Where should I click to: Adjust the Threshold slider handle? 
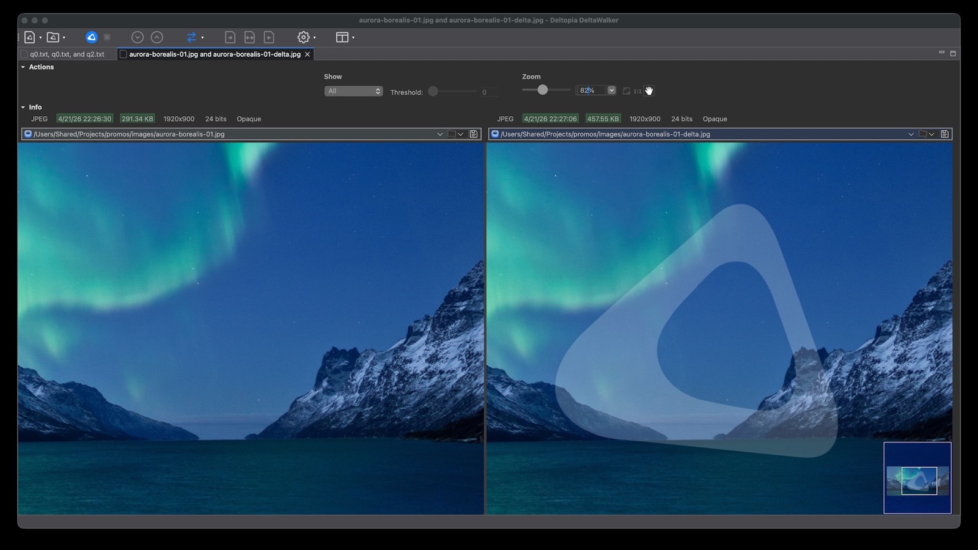[433, 91]
